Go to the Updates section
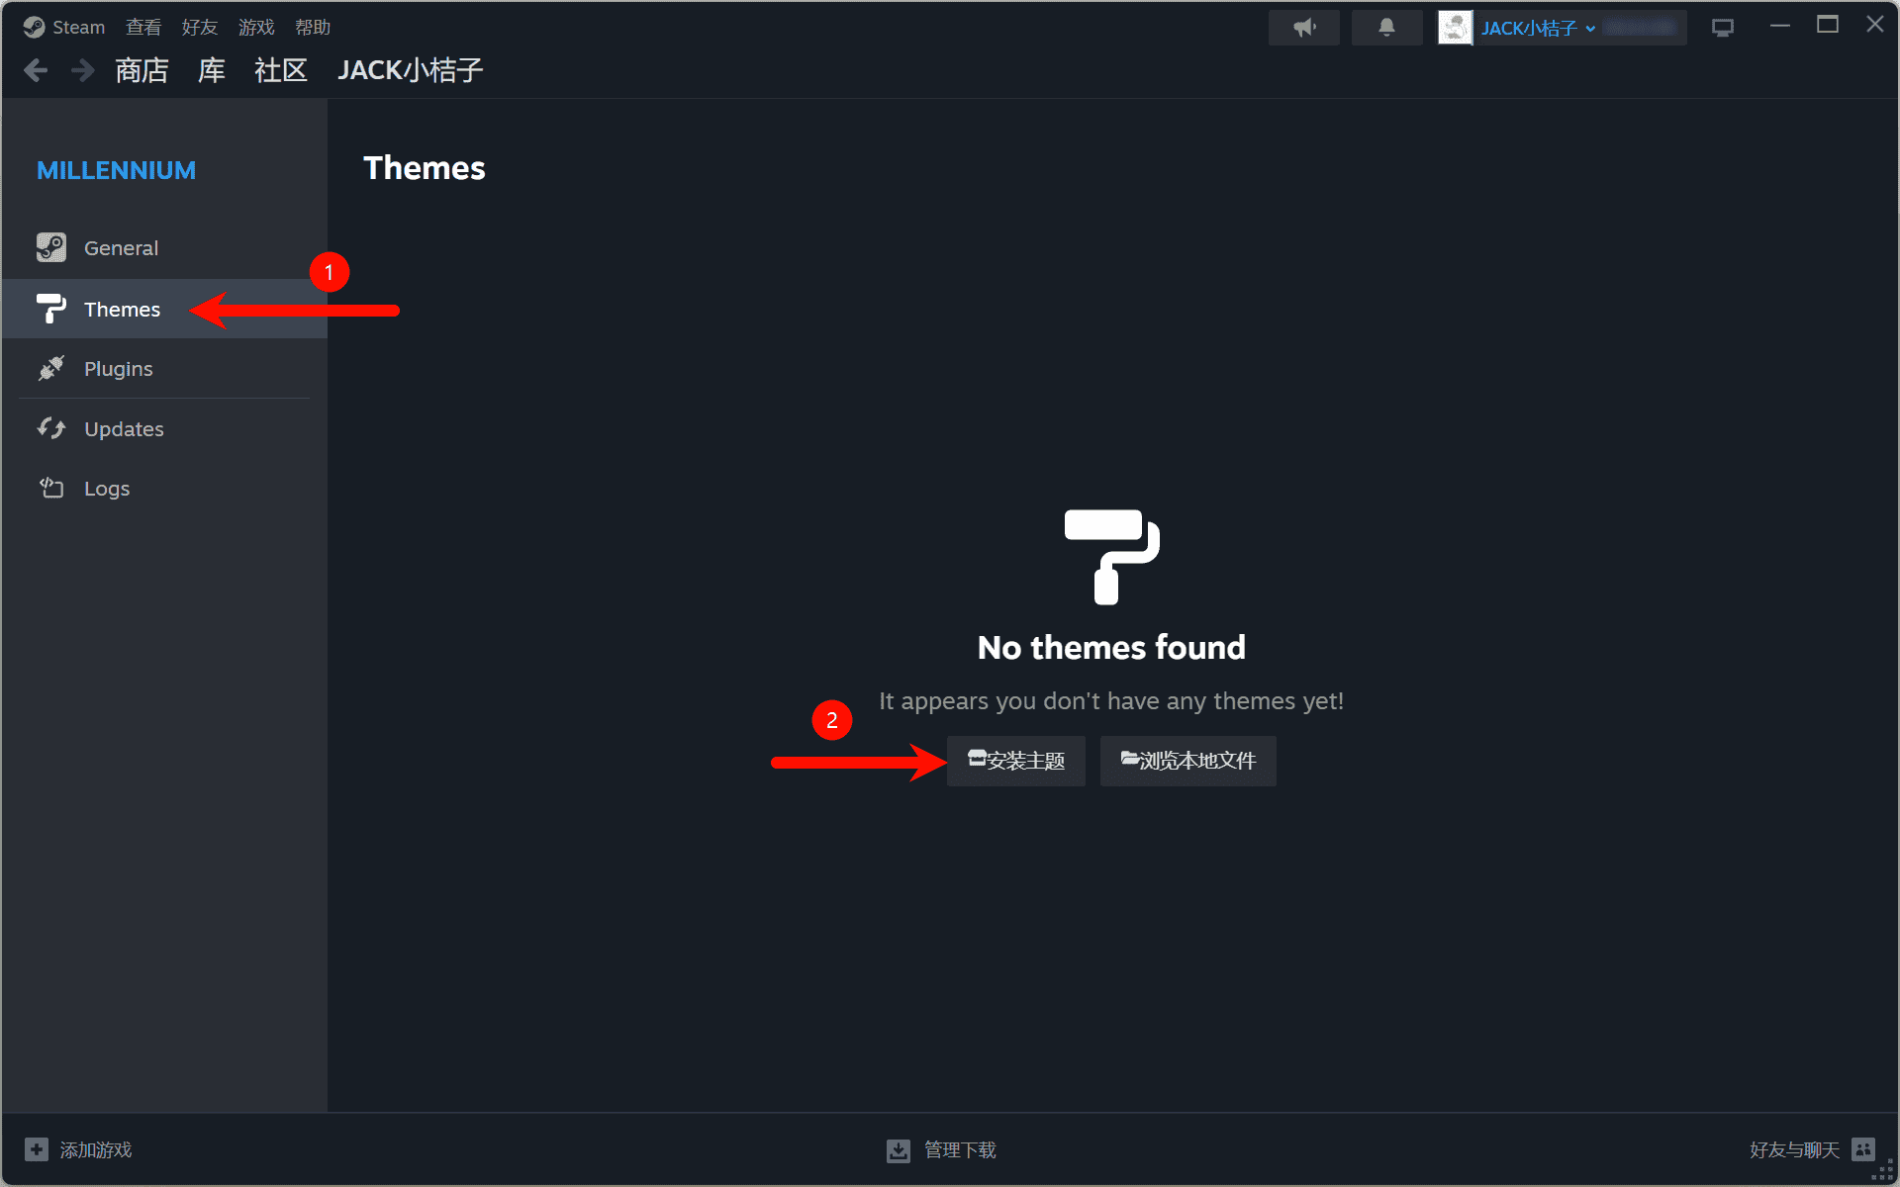The width and height of the screenshot is (1900, 1187). [164, 429]
